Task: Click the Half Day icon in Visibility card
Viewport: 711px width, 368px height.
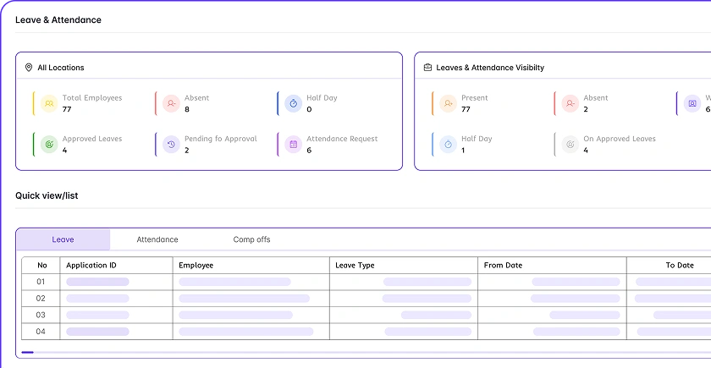Action: click(x=448, y=145)
